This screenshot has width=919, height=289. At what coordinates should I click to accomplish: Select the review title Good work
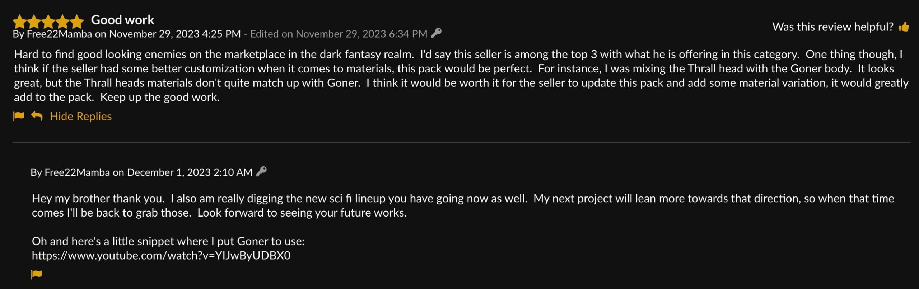coord(122,20)
